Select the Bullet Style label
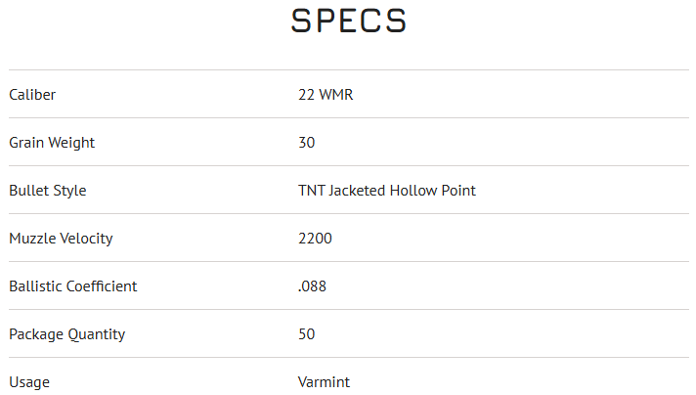 click(48, 191)
